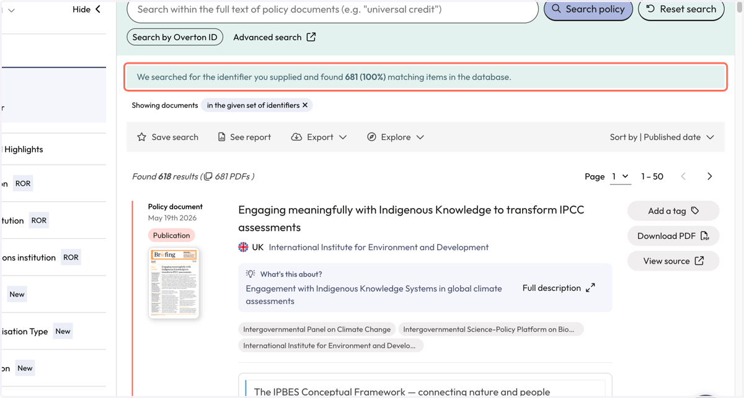Select the Intergovernmental Panel on Climate Change tag

[x=317, y=329]
